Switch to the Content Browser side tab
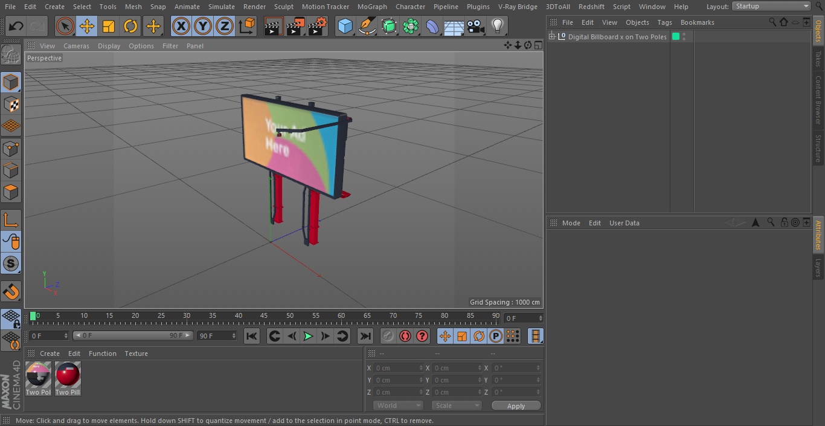825x426 pixels. pyautogui.click(x=818, y=99)
